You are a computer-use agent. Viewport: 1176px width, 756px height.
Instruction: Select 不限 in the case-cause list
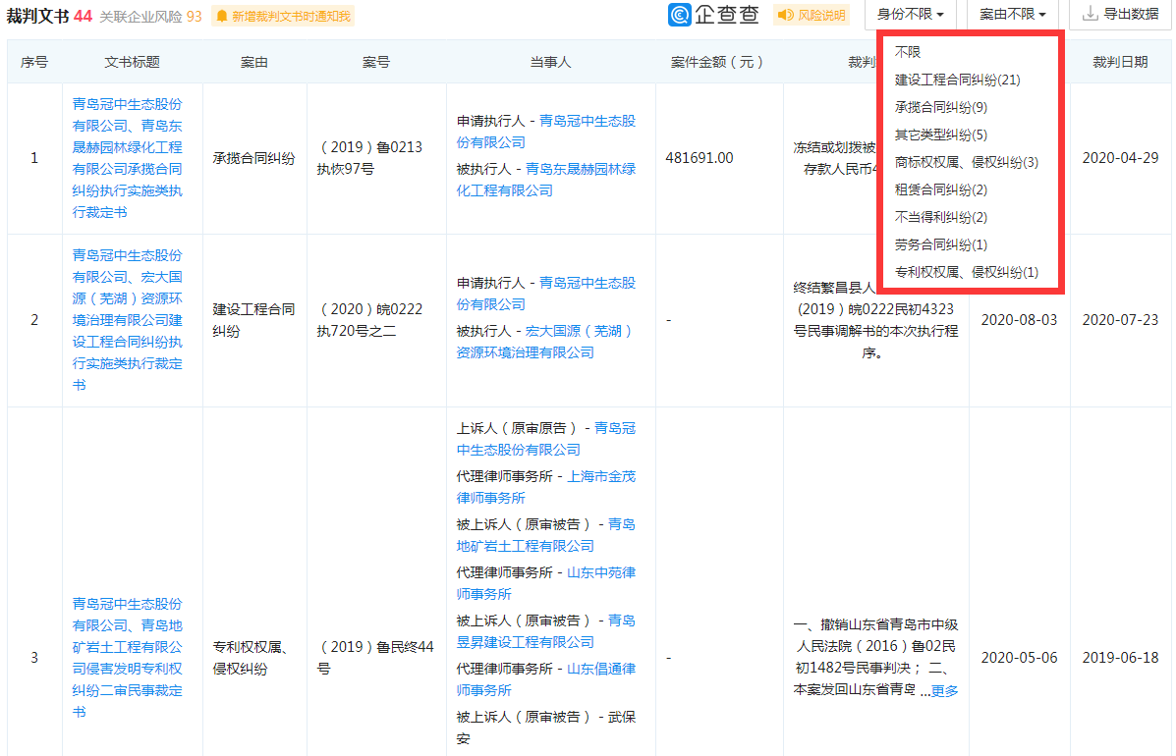(x=908, y=52)
